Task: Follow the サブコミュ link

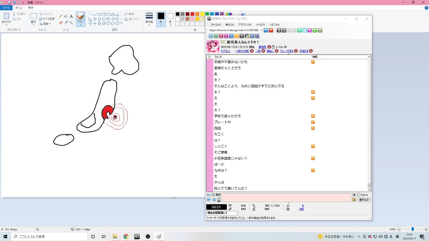Action: pos(225,51)
